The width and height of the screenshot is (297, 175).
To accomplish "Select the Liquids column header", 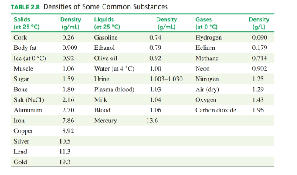I will click(107, 23).
